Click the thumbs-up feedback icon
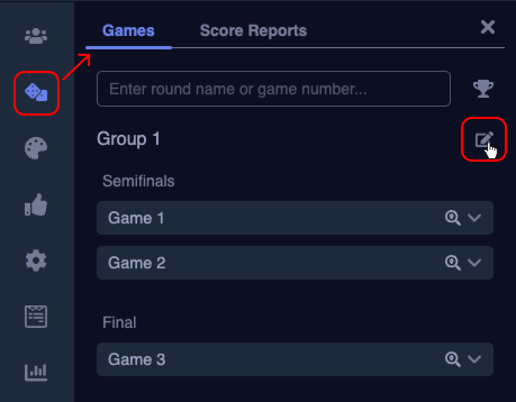The image size is (516, 402). [x=36, y=204]
